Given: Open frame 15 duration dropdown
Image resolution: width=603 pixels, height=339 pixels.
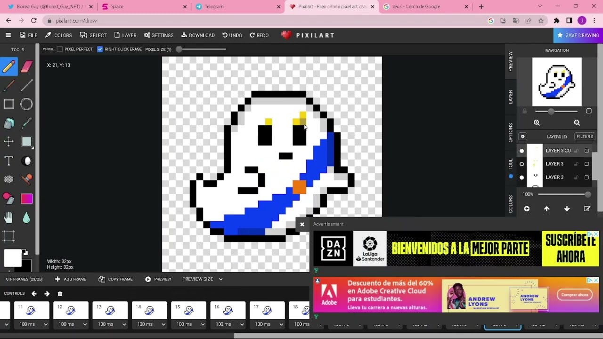Looking at the screenshot, I should 188,324.
